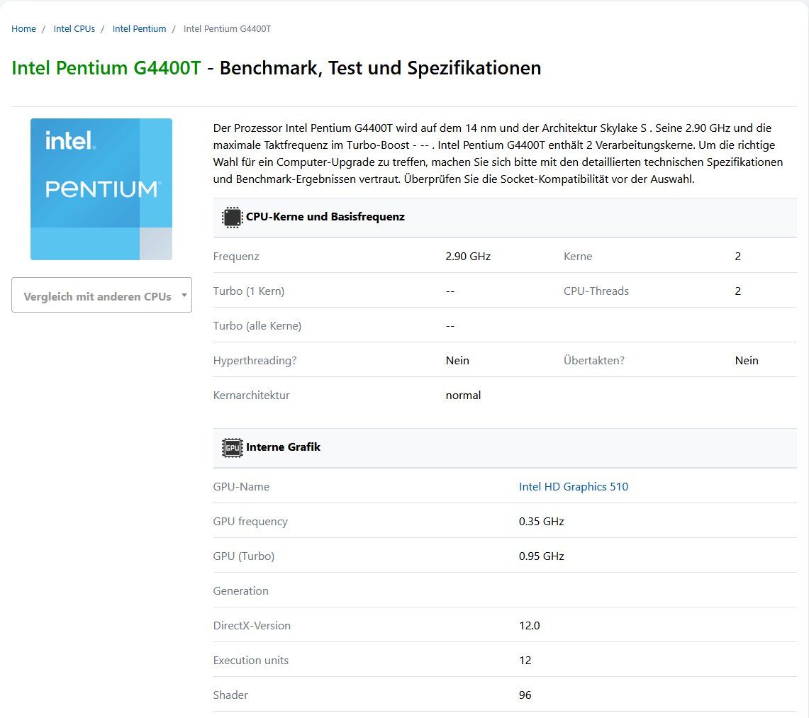Click the 'Hyperthreading?' label

(255, 361)
